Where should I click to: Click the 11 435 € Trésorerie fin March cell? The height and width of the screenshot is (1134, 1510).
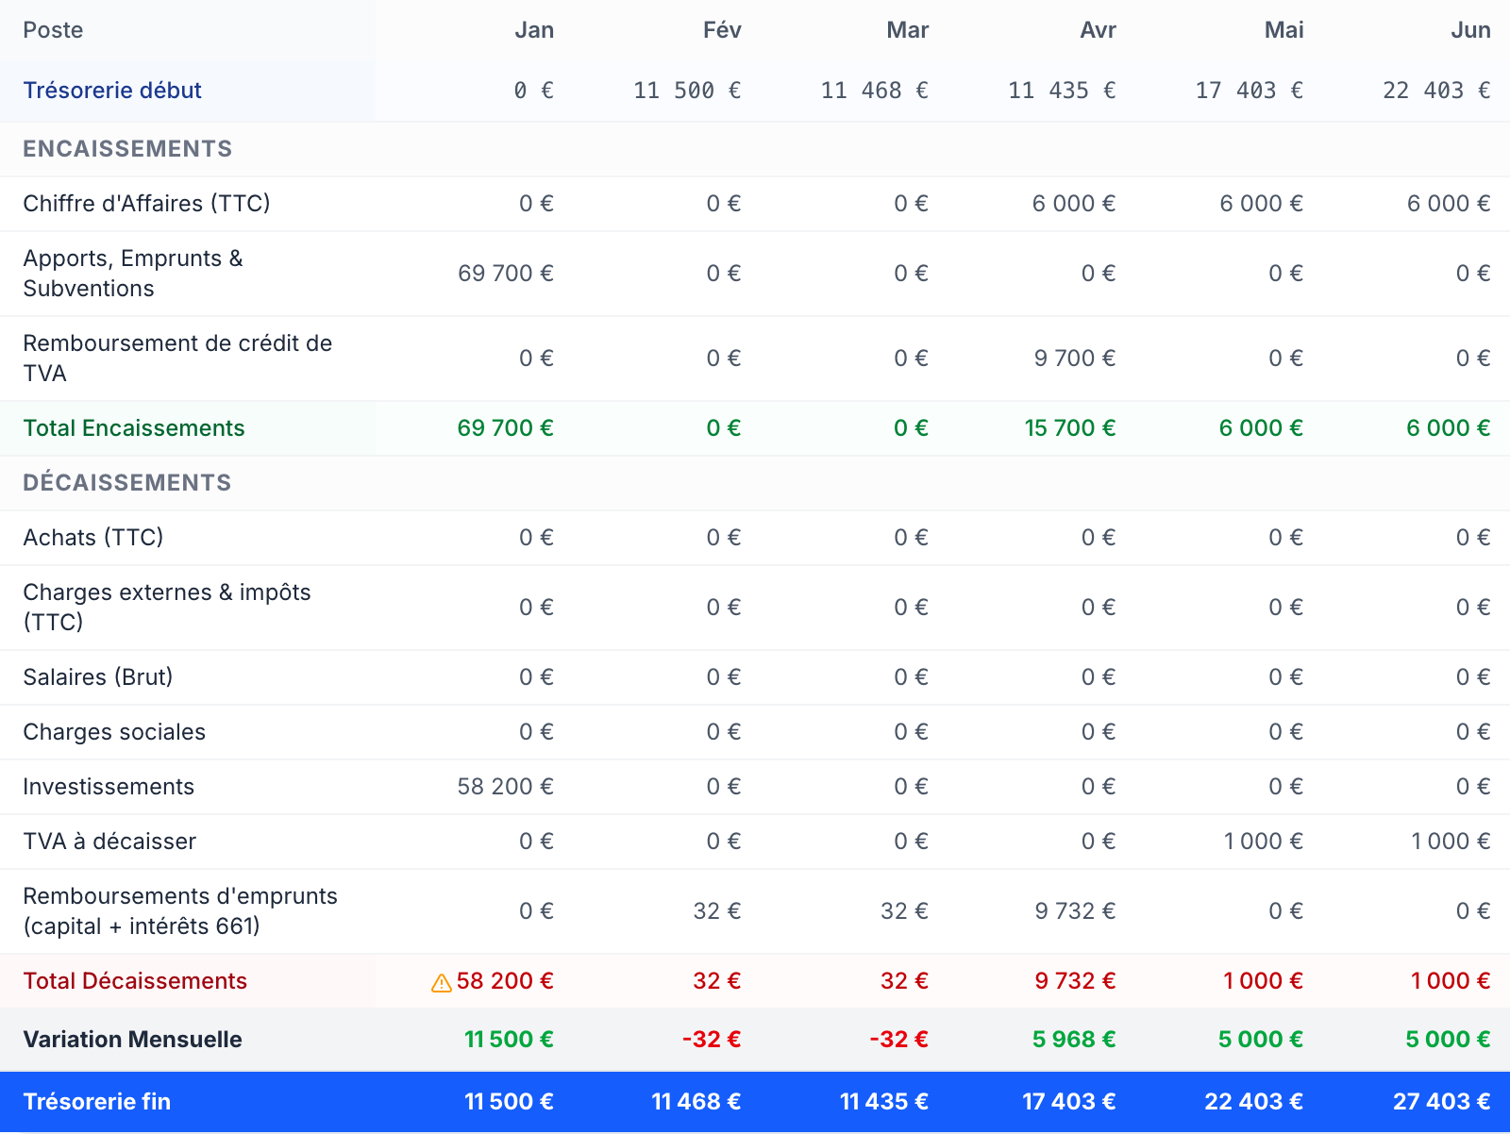pyautogui.click(x=884, y=1102)
